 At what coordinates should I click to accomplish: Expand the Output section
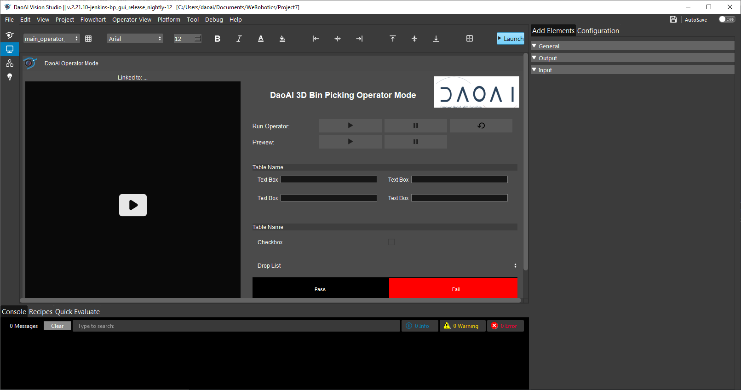coord(633,58)
